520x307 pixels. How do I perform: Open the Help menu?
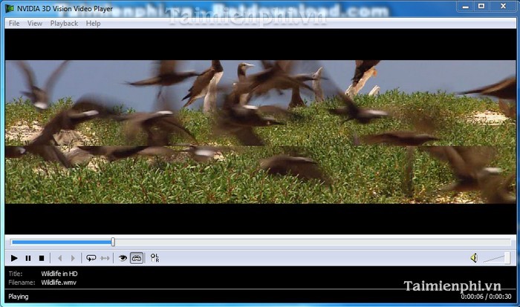coord(93,23)
